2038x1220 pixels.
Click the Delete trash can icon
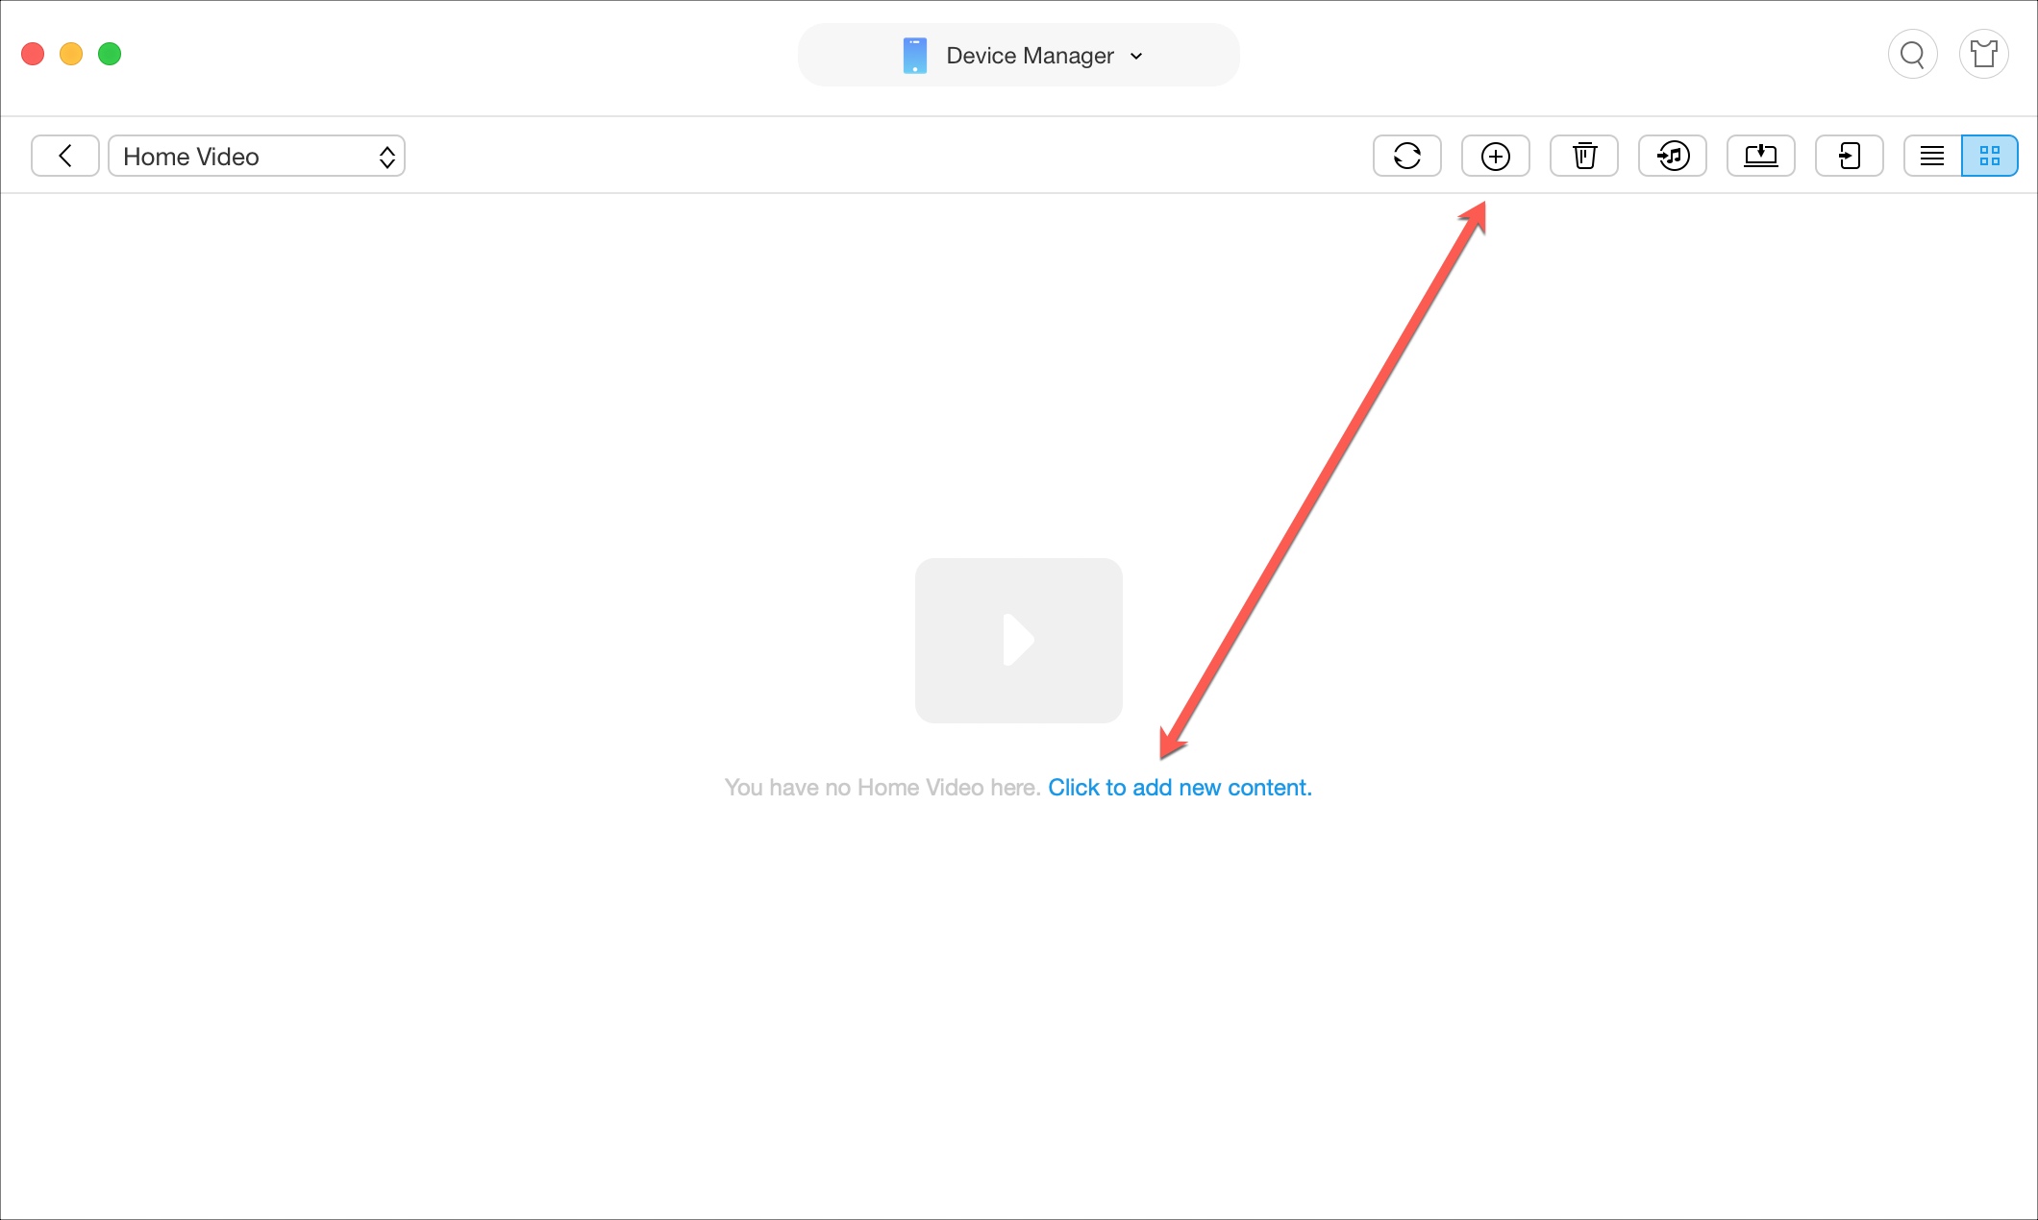[x=1583, y=156]
